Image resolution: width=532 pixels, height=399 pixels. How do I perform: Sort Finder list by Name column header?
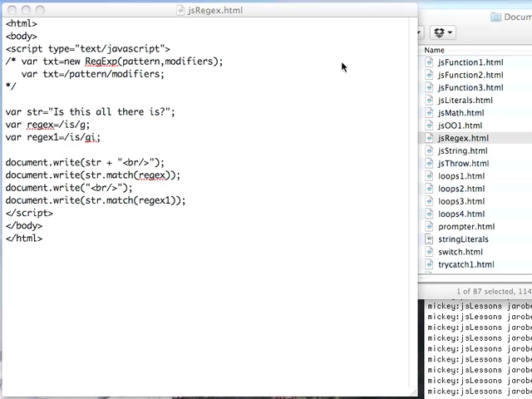point(434,50)
